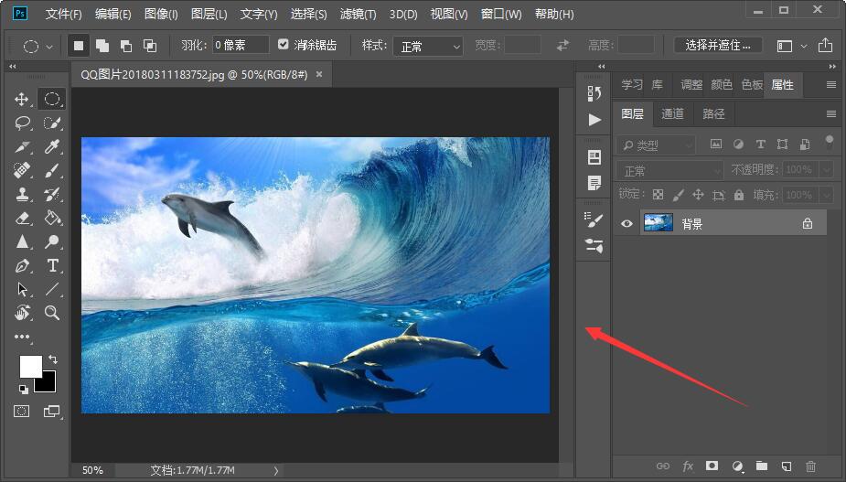Create new group folder button
Screen dimensions: 846x482
pyautogui.click(x=761, y=466)
